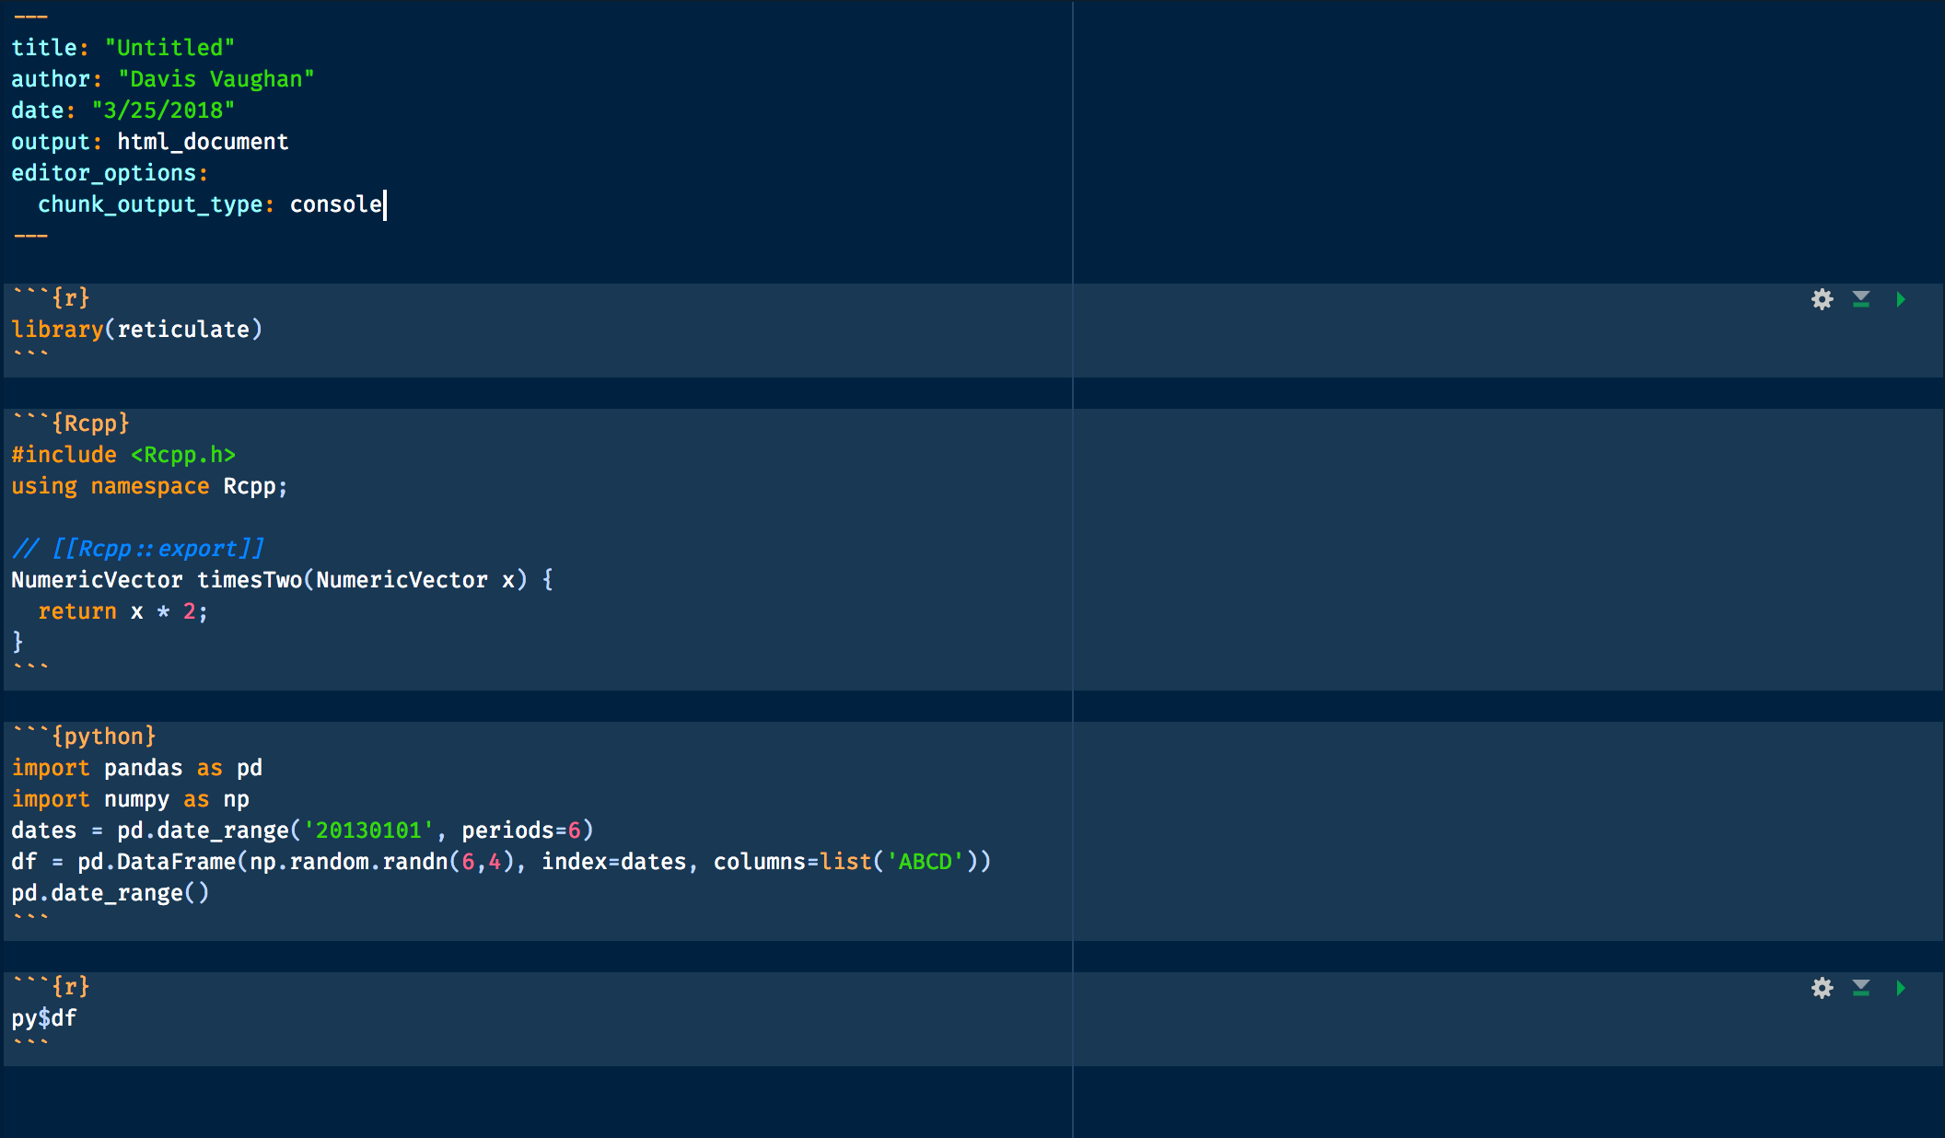The width and height of the screenshot is (1945, 1138).
Task: Open chunk options gear on the reticulate chunk
Action: tap(1822, 299)
